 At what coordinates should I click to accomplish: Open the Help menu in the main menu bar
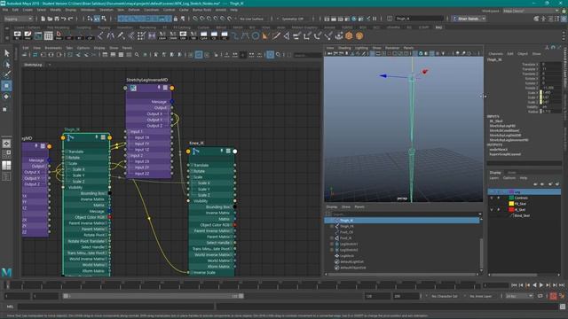click(233, 10)
